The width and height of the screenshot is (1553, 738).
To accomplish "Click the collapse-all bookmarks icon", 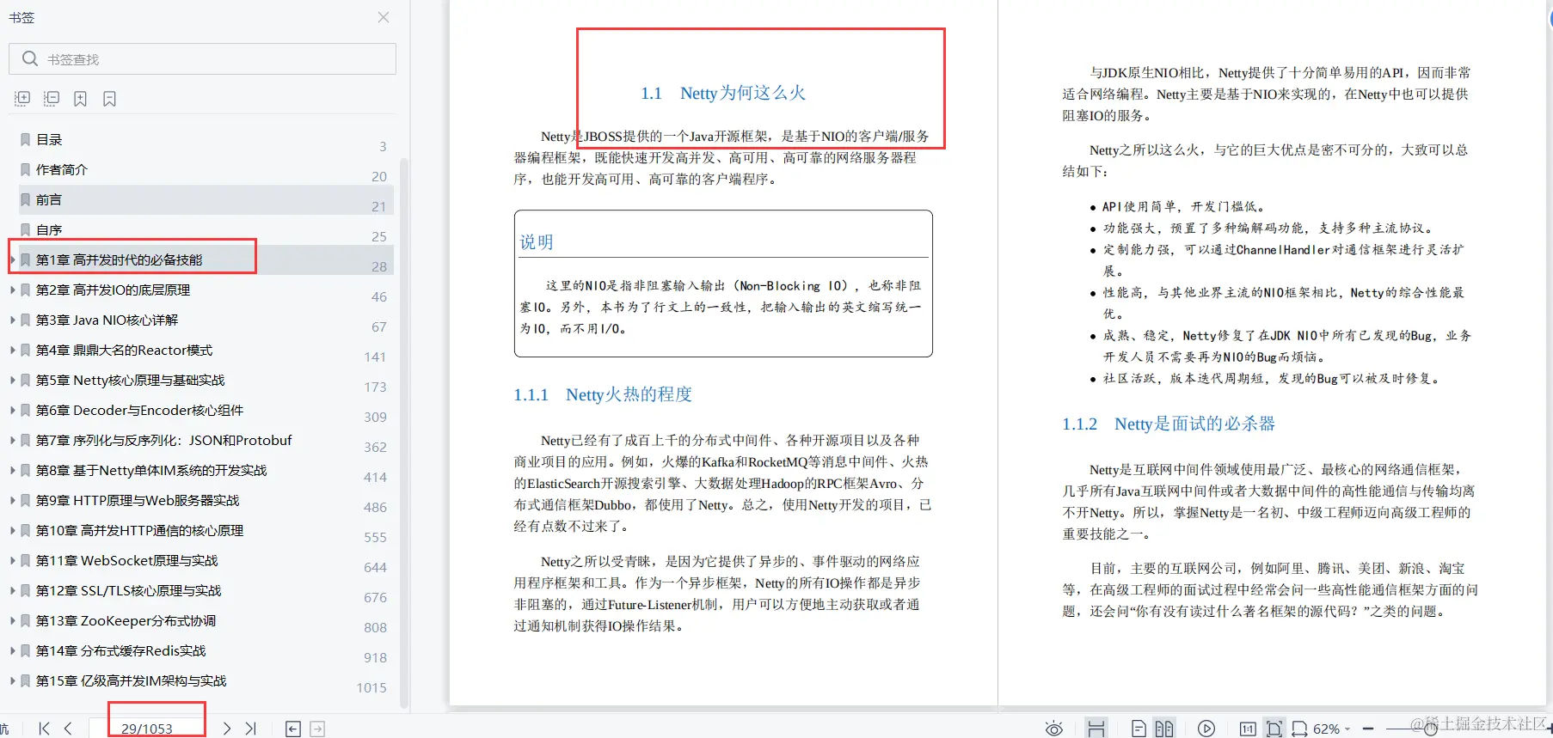I will (x=52, y=99).
